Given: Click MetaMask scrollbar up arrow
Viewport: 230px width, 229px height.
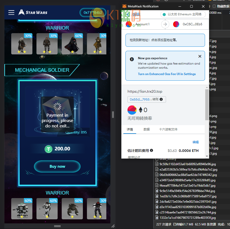Looking at the screenshot, I should click(x=207, y=87).
